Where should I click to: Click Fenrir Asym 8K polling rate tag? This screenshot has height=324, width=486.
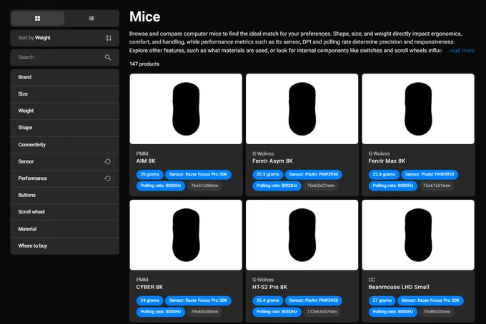pos(277,186)
